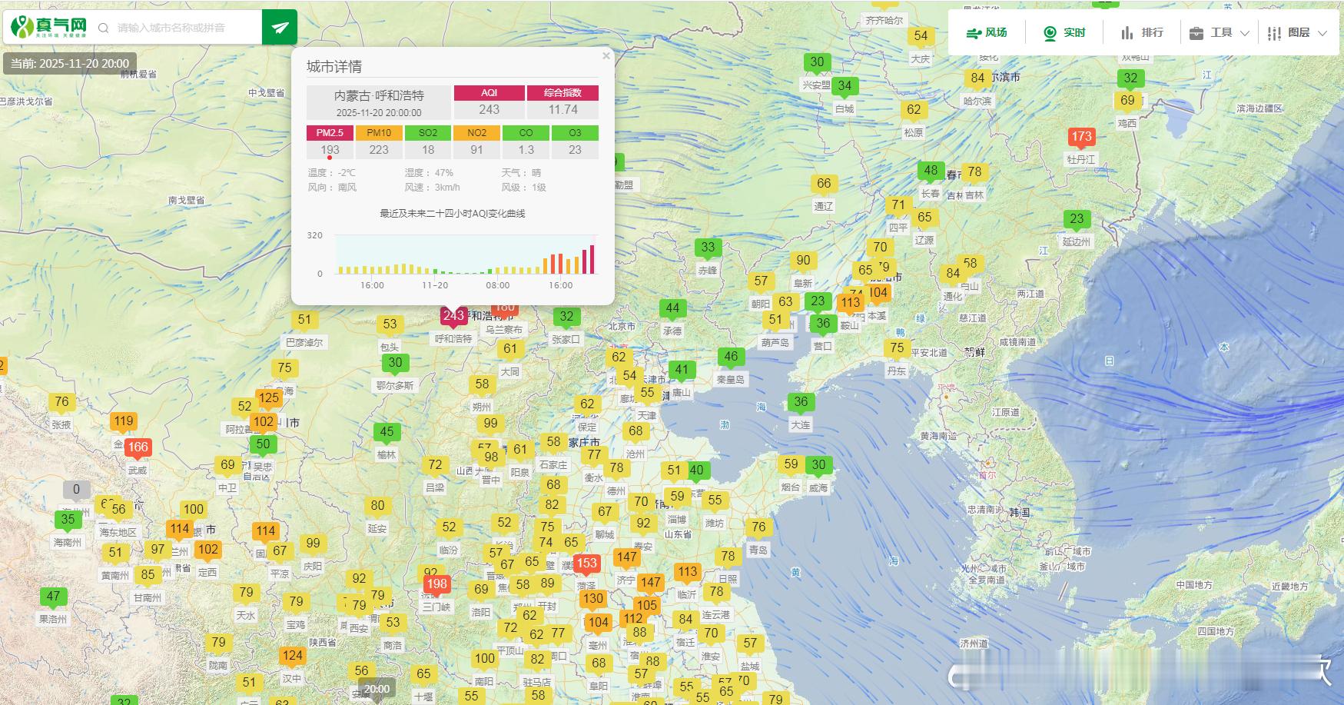Viewport: 1344px width, 705px height.
Task: Click the yellow 69 marker for 鸡西
Action: 1127,101
